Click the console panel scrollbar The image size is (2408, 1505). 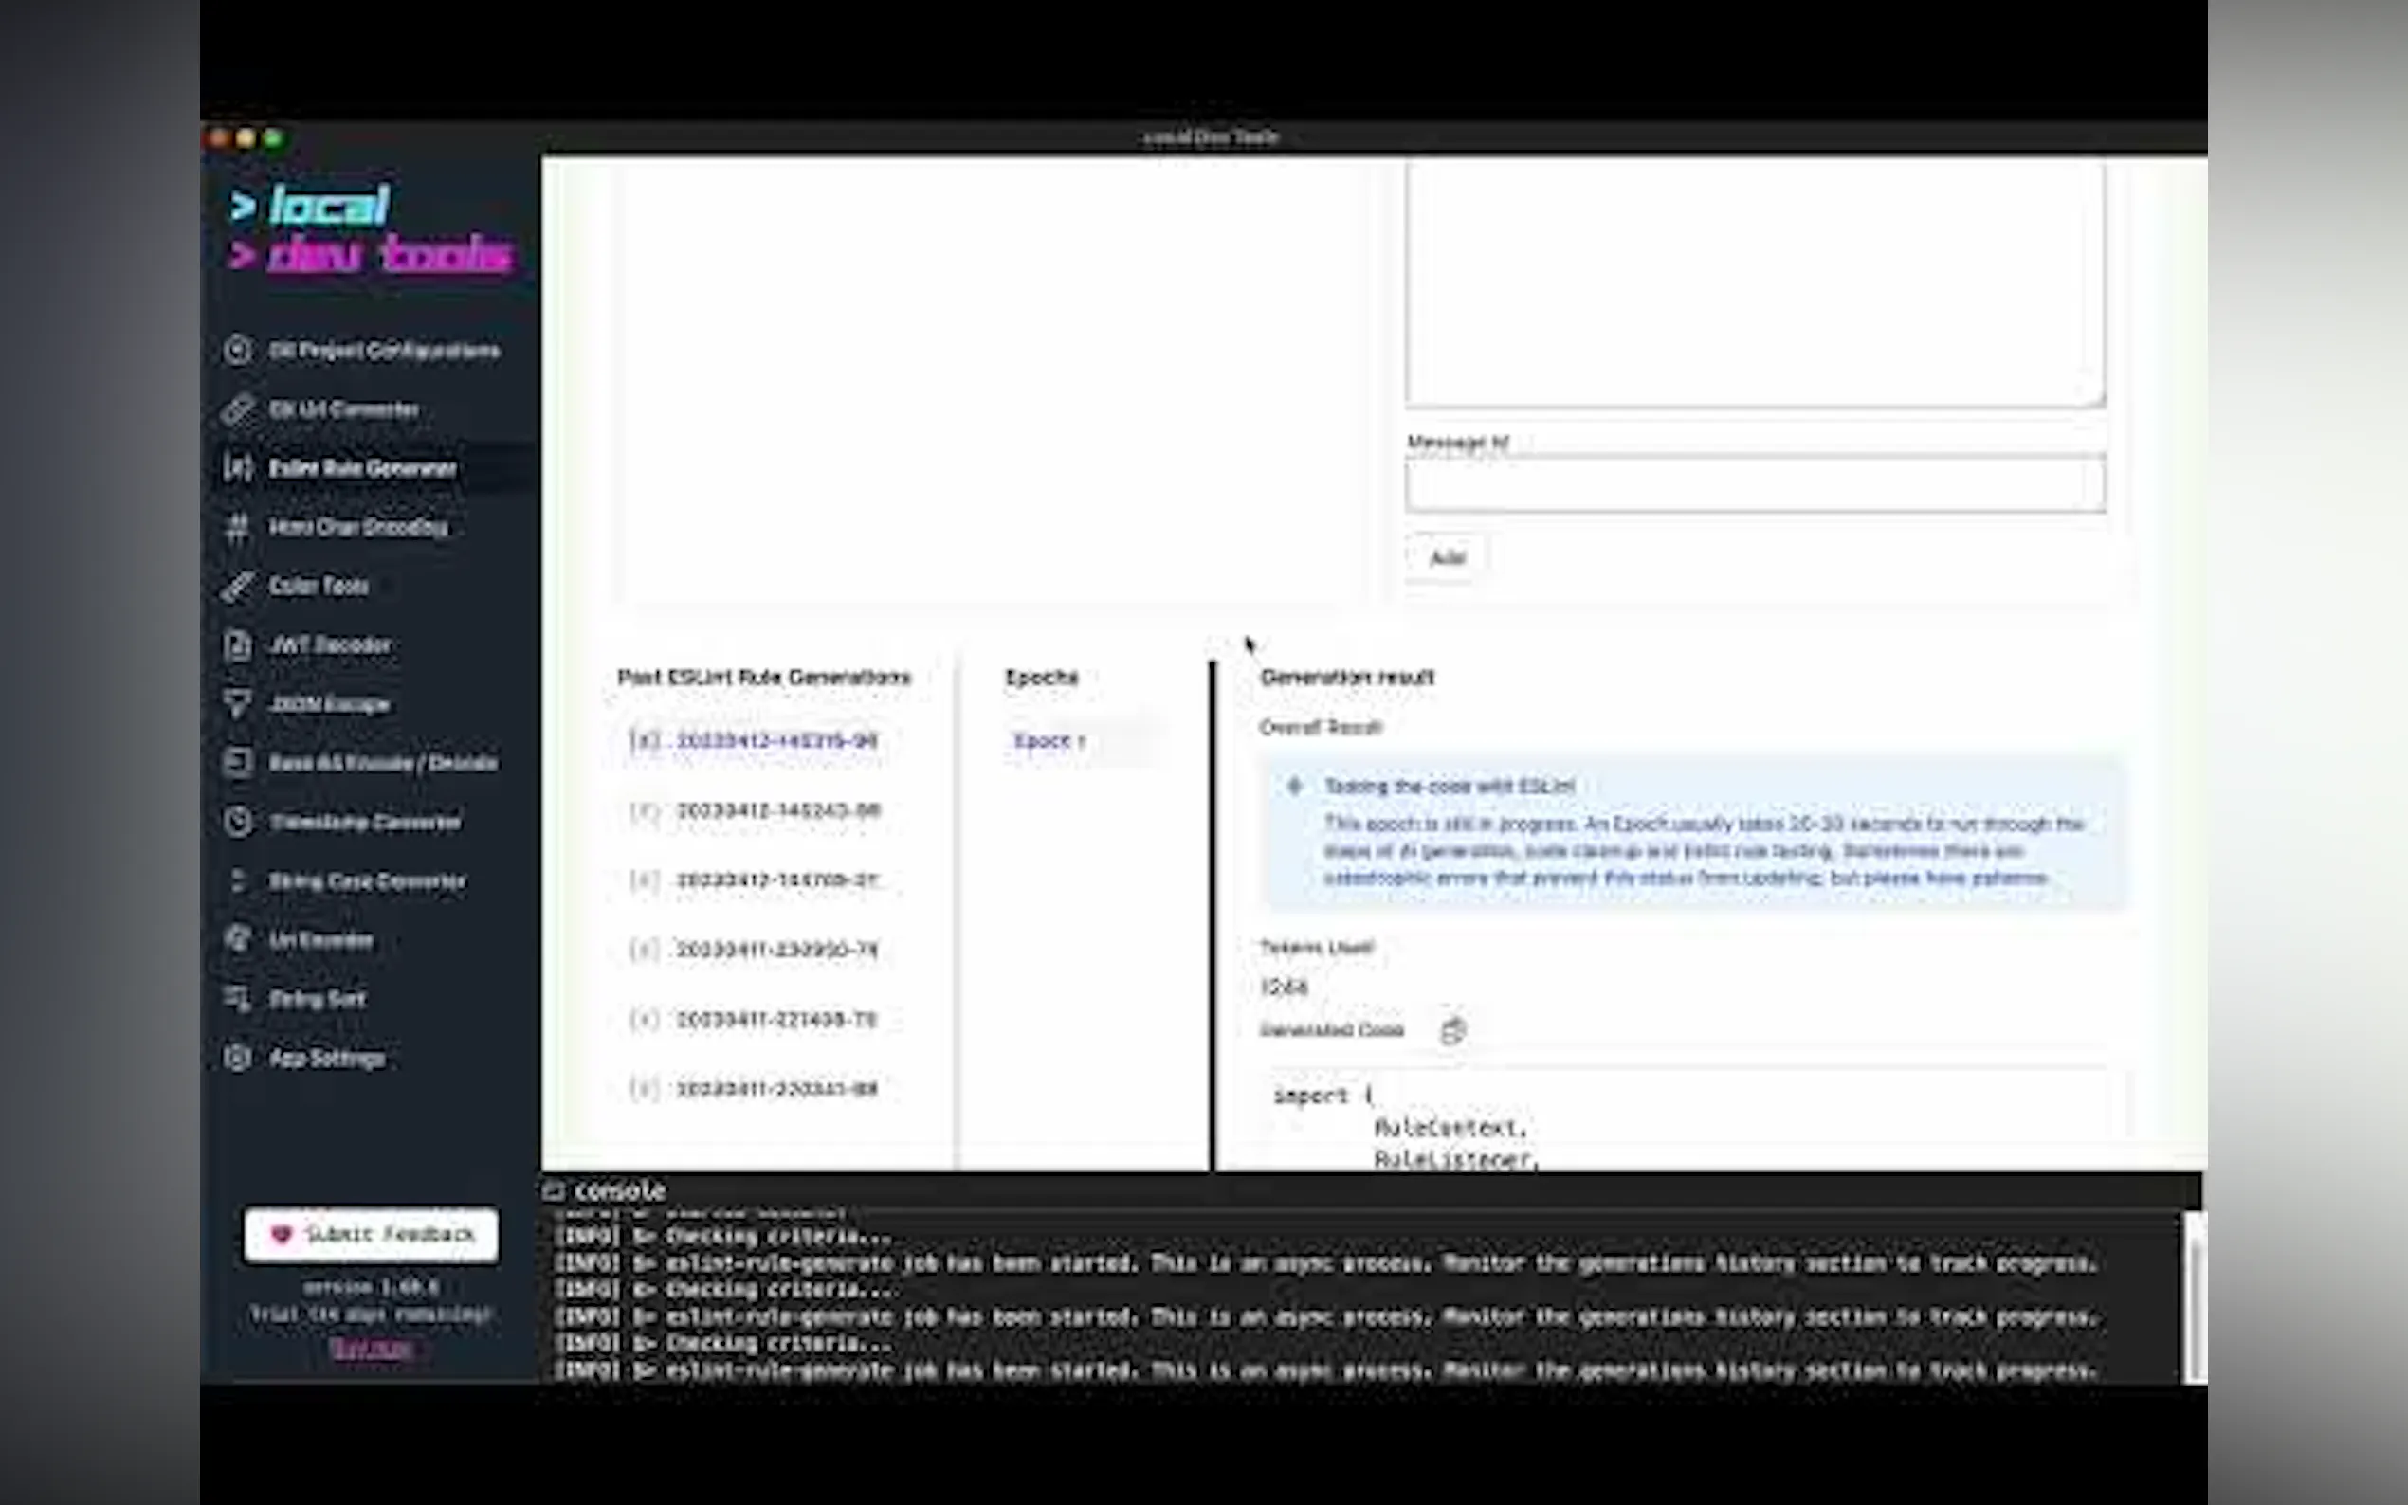point(2193,1296)
